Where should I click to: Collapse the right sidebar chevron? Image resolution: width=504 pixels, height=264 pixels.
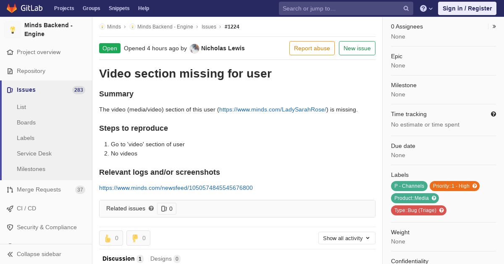[x=494, y=26]
